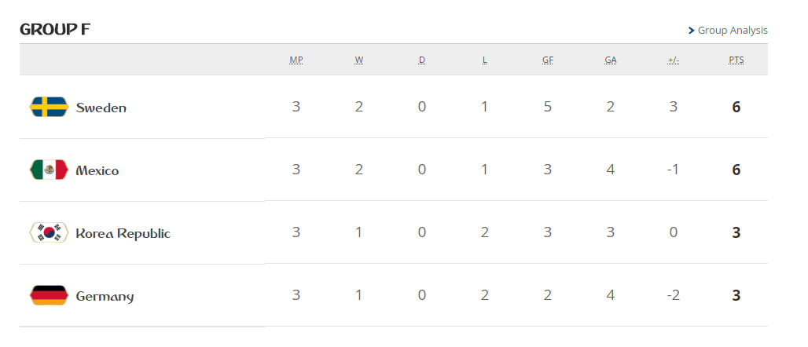Click the GF column header
808x347 pixels.
click(548, 60)
